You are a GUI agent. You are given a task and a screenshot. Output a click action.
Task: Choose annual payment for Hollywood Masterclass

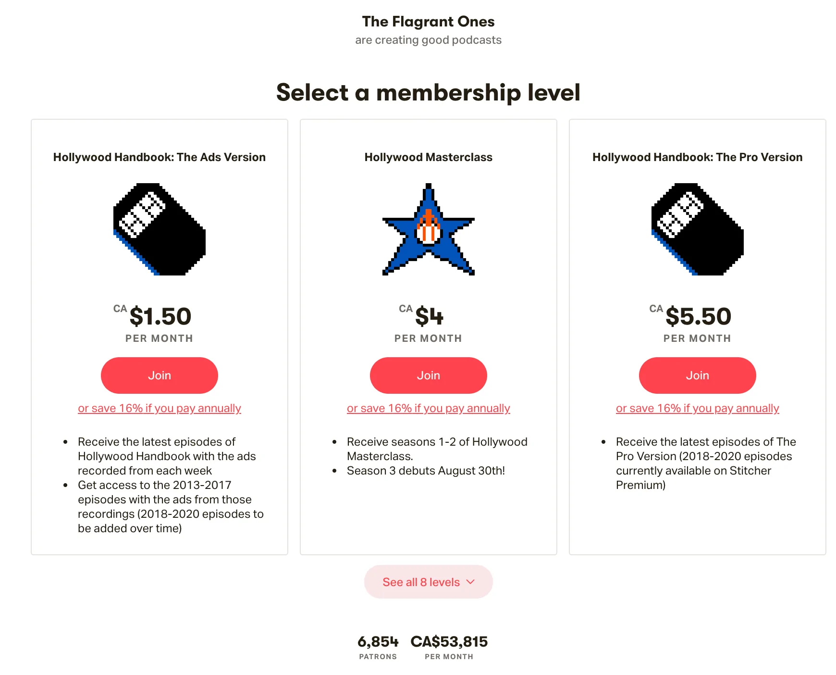(428, 408)
